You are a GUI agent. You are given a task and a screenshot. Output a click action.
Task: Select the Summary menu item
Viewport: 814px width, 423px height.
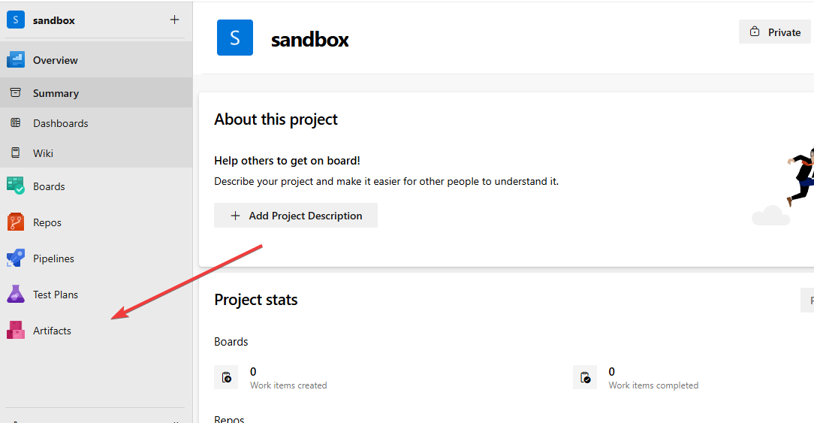click(96, 93)
